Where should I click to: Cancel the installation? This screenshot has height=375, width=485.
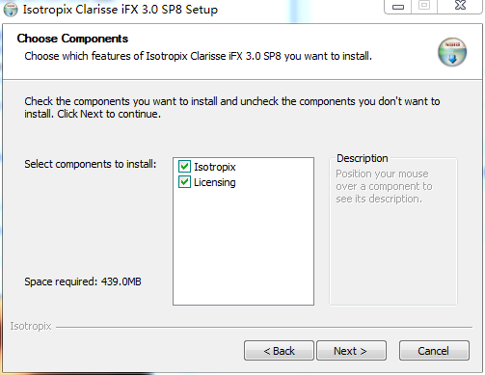pos(434,351)
